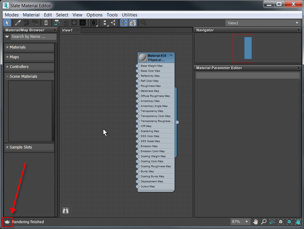Expand Materials group in browser

click(x=29, y=47)
